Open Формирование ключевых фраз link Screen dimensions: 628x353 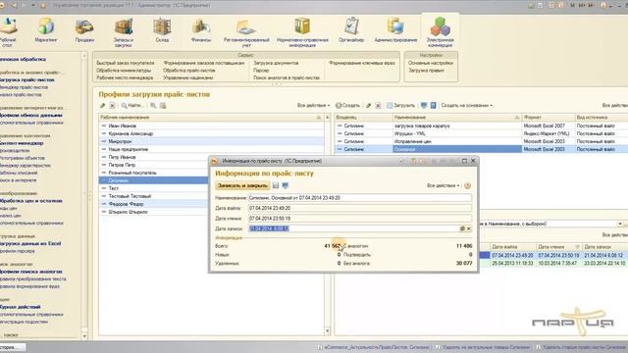(x=362, y=63)
